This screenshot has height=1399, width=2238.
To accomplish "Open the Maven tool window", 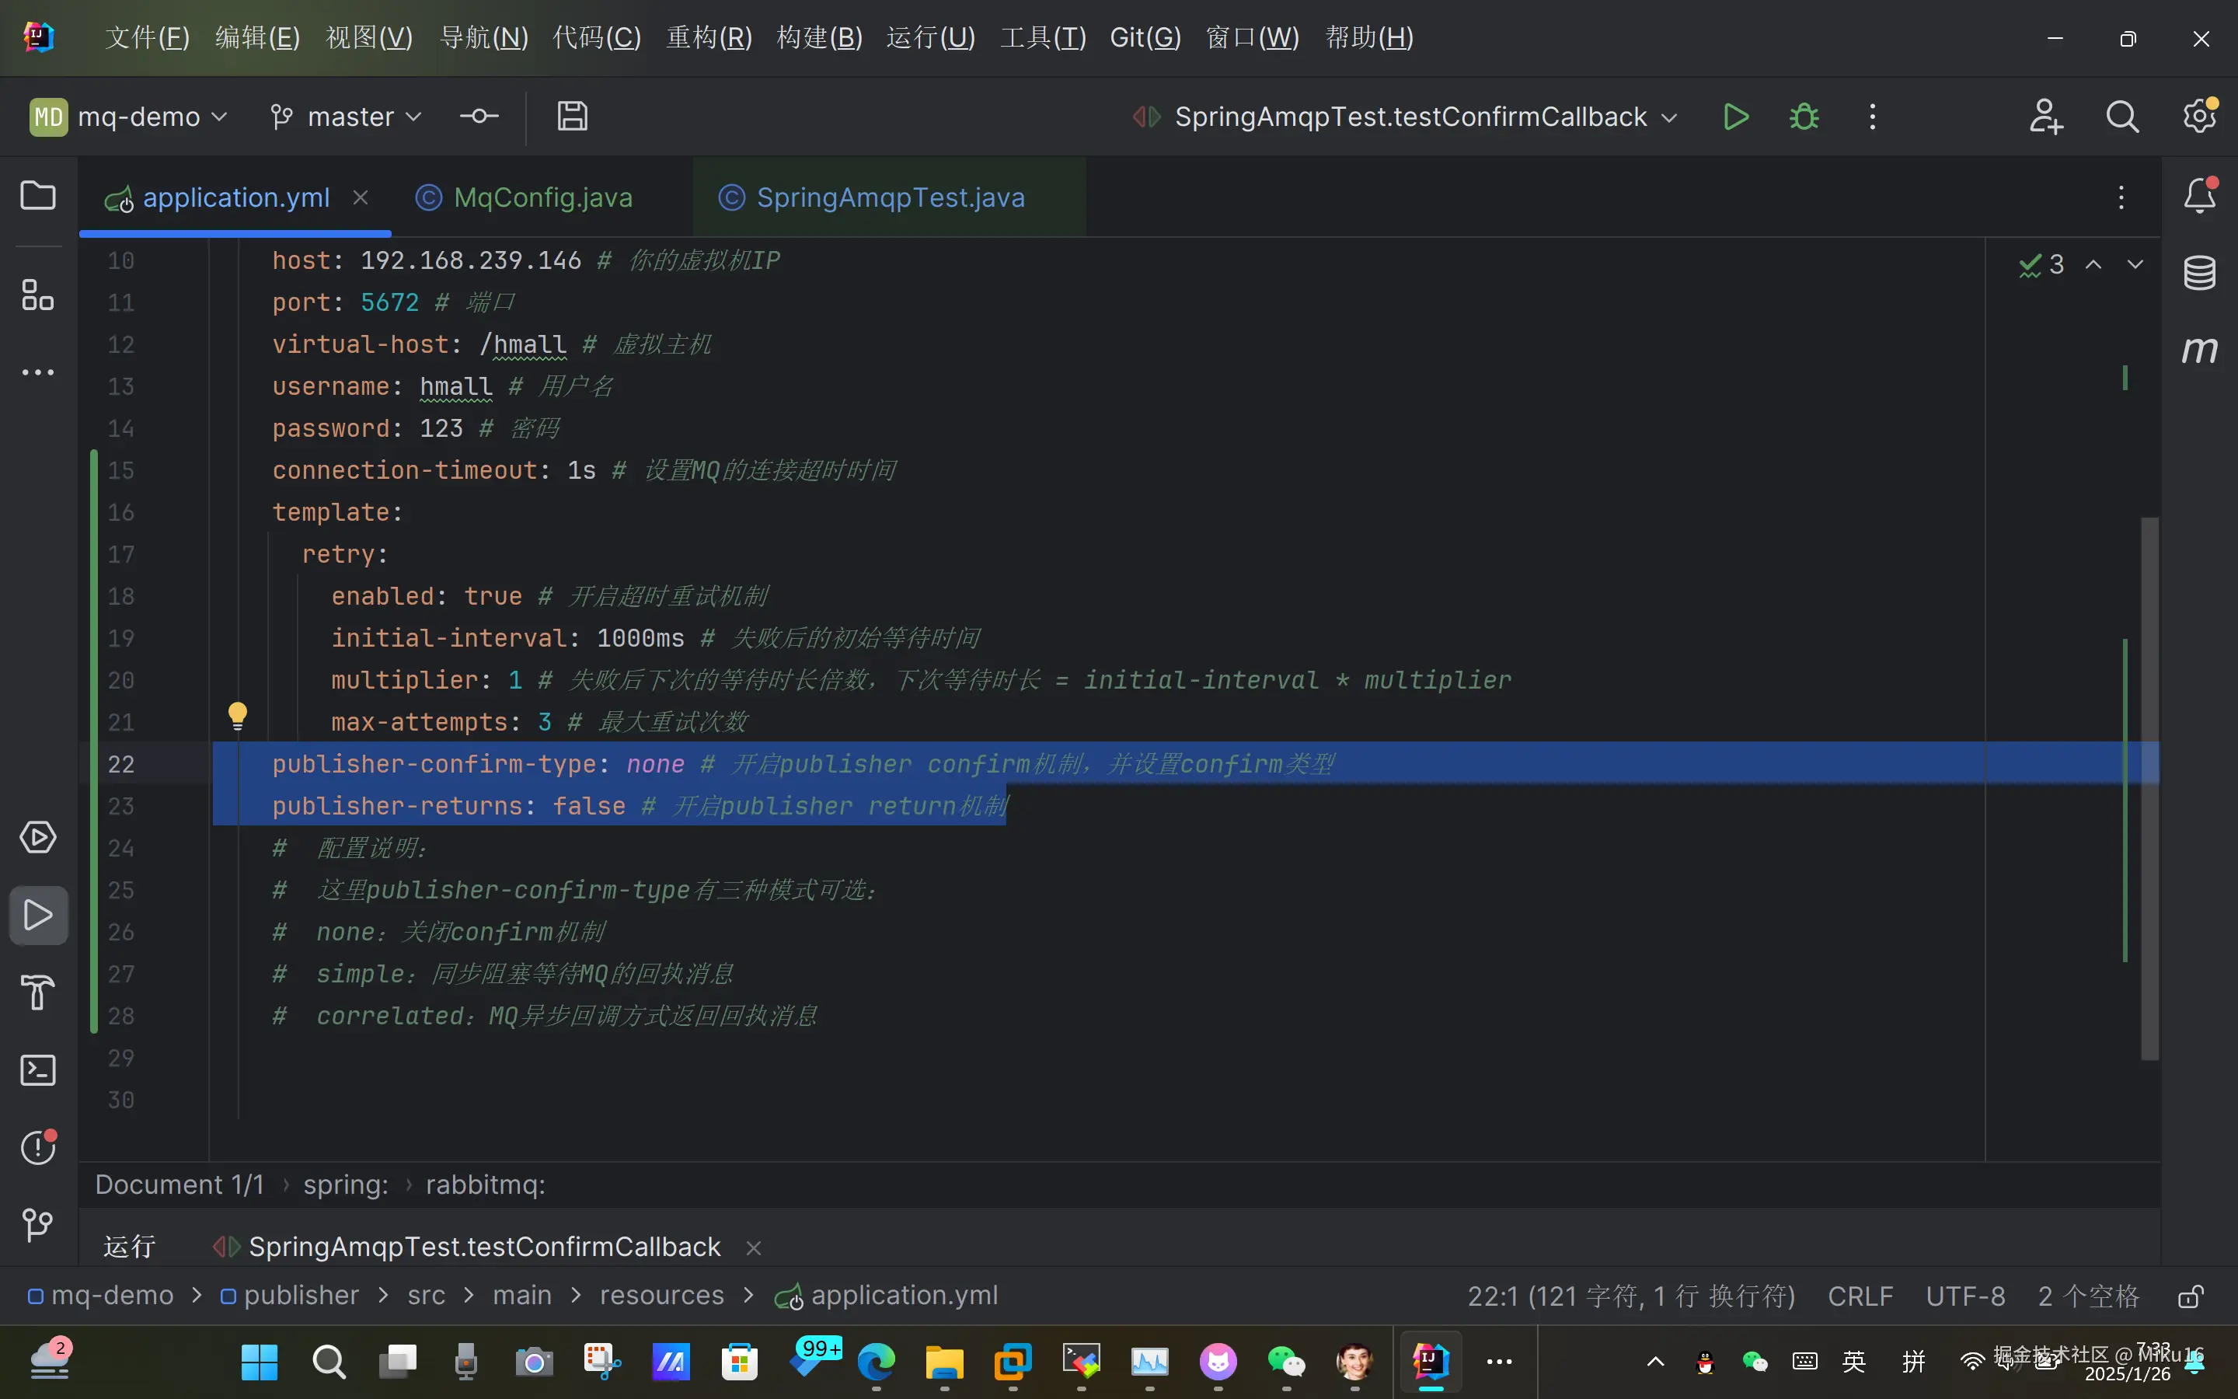I will (2199, 351).
